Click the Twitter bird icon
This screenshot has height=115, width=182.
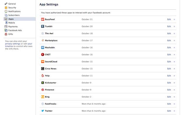[43, 111]
